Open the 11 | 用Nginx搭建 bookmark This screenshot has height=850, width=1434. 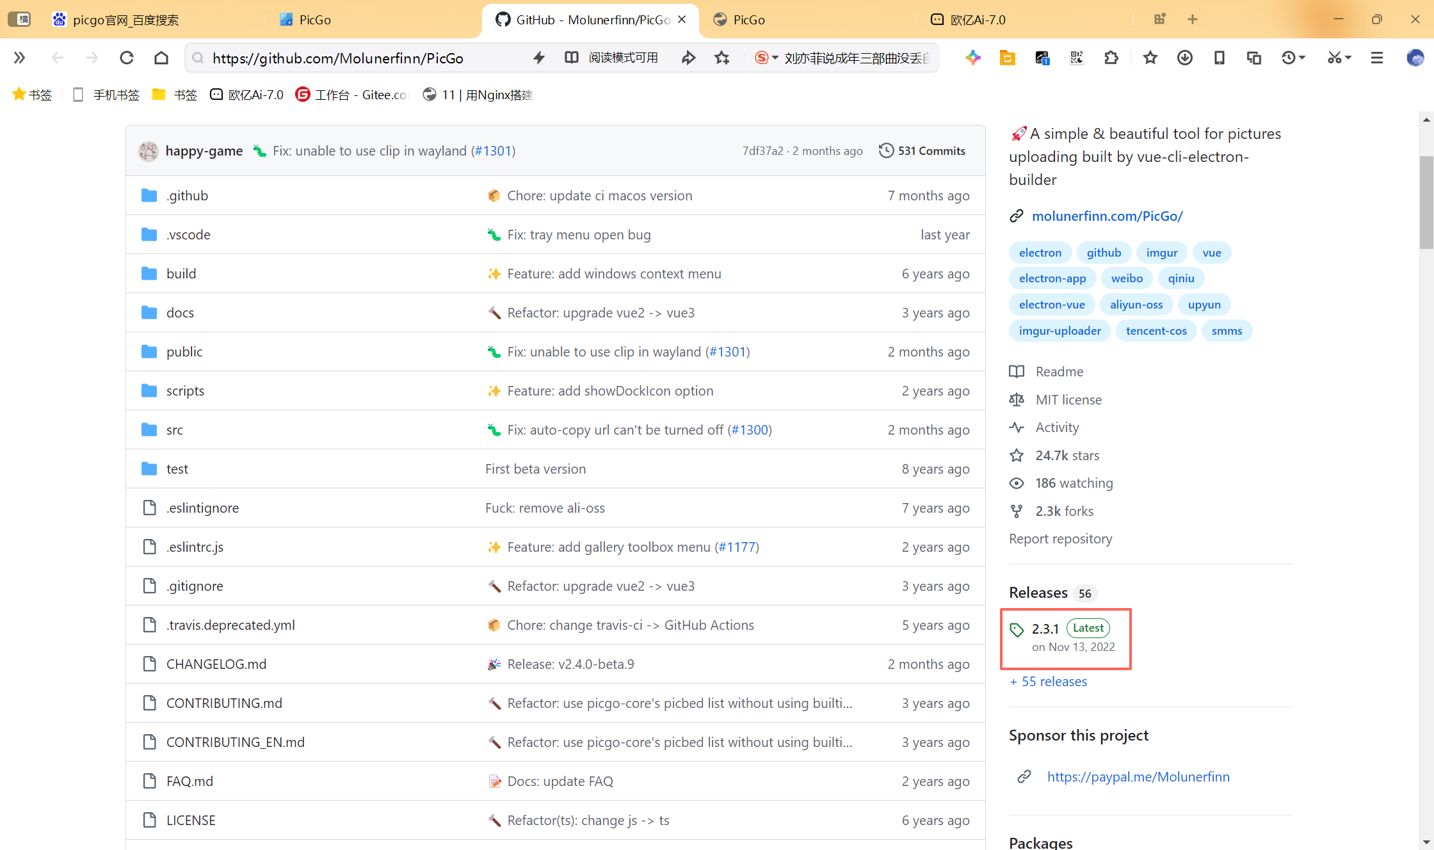pos(478,95)
